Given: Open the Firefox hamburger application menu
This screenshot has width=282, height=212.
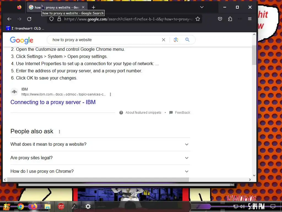Looking at the screenshot, I should (x=250, y=19).
